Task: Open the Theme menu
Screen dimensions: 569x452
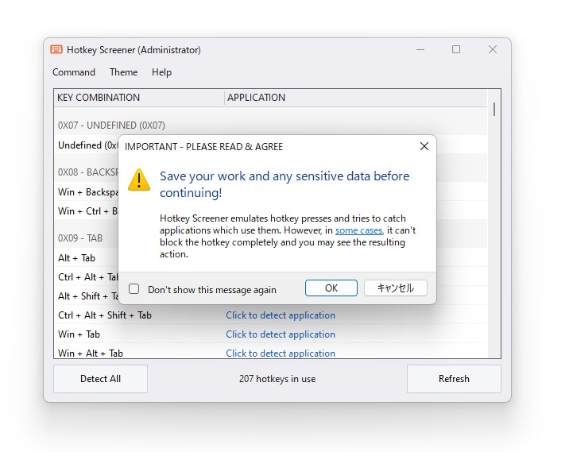Action: (123, 72)
